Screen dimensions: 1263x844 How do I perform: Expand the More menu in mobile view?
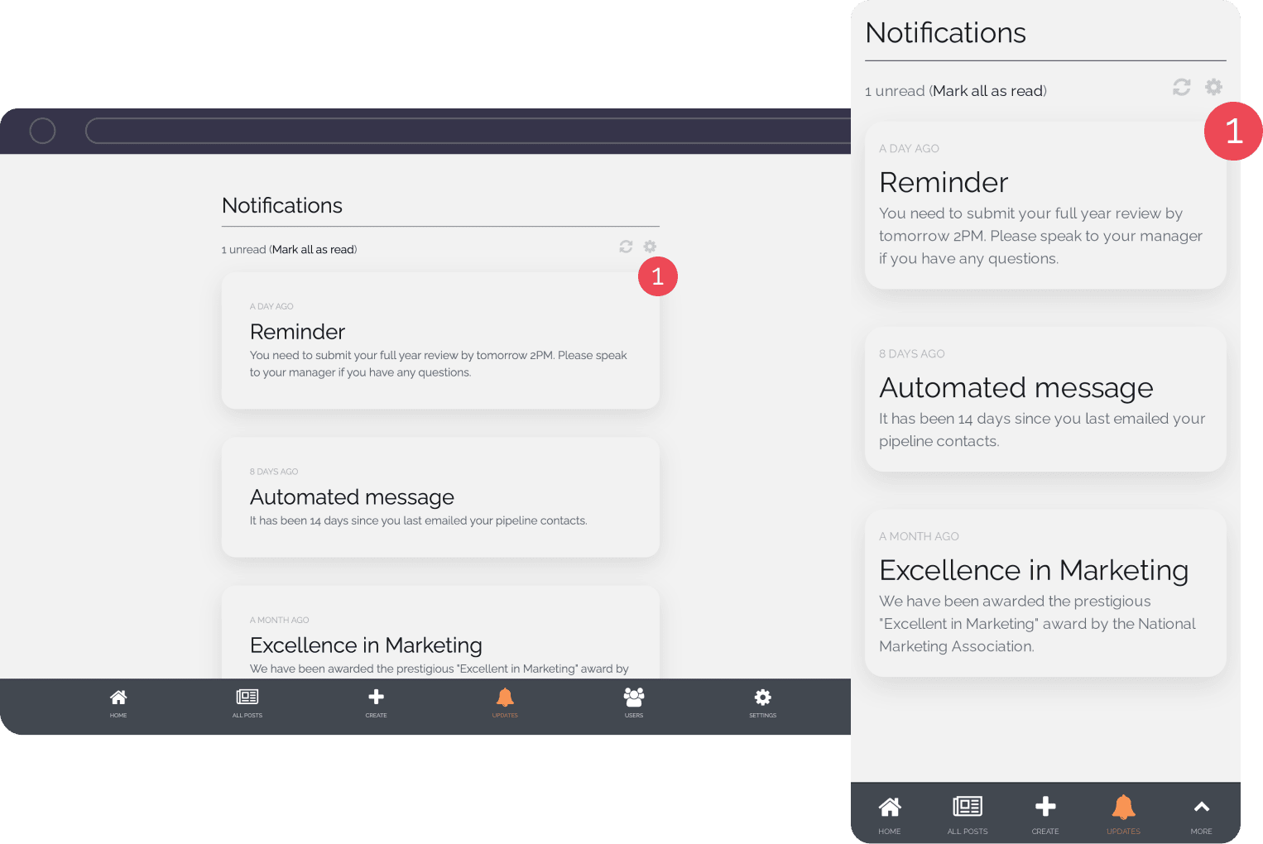click(1201, 814)
